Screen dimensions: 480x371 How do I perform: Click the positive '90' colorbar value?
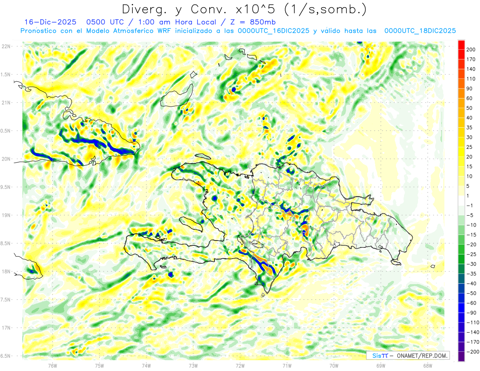click(470, 88)
